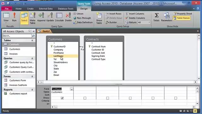Select Contract Amt field in Contracts table

point(98,53)
